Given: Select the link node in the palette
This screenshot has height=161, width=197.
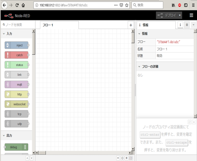Looking at the screenshot, I should [16, 75].
